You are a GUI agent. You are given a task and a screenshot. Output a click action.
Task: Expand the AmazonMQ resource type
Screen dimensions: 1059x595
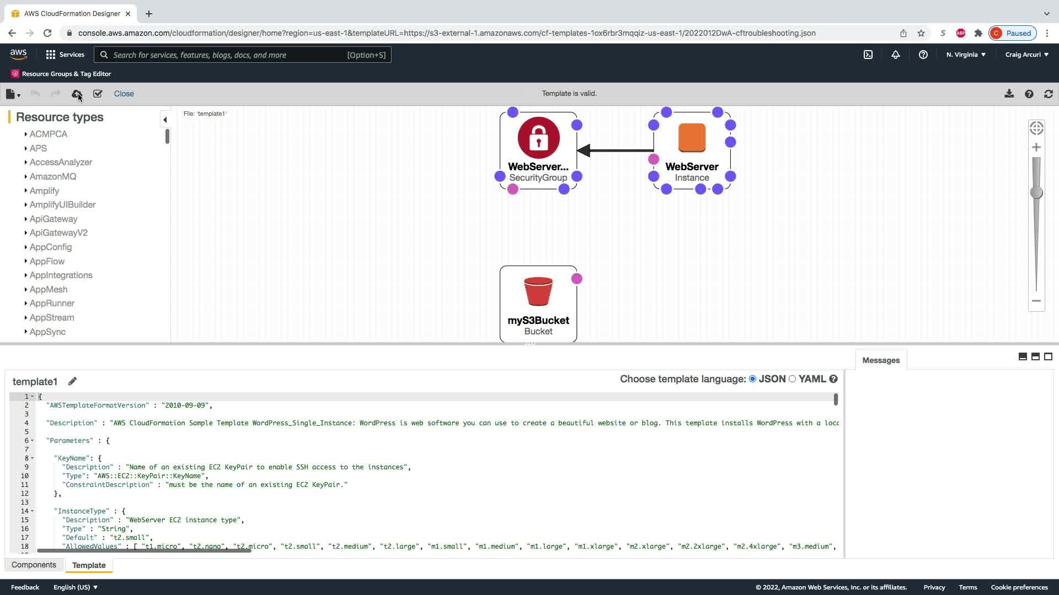tap(52, 176)
